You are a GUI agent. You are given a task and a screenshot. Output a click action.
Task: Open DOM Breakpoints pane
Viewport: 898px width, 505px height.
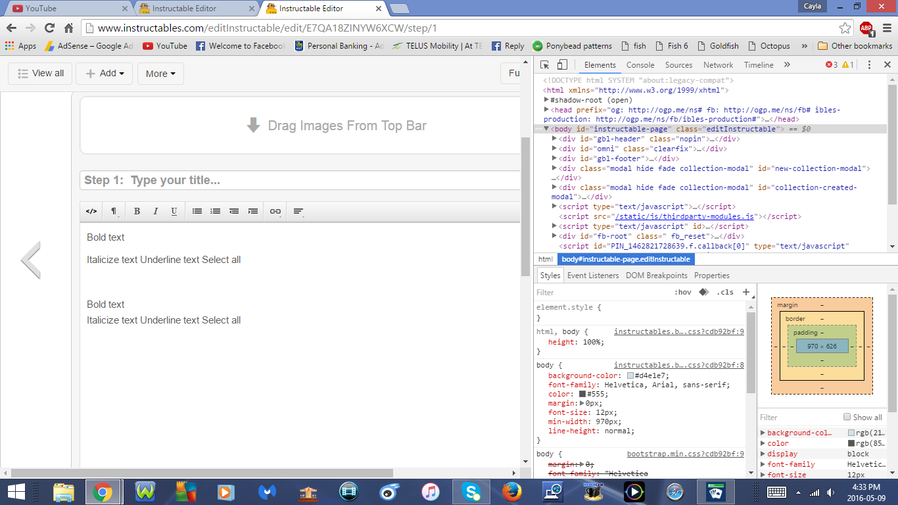pos(657,276)
